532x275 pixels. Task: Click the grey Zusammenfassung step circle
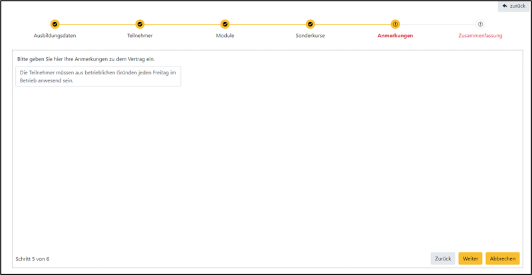click(x=480, y=24)
